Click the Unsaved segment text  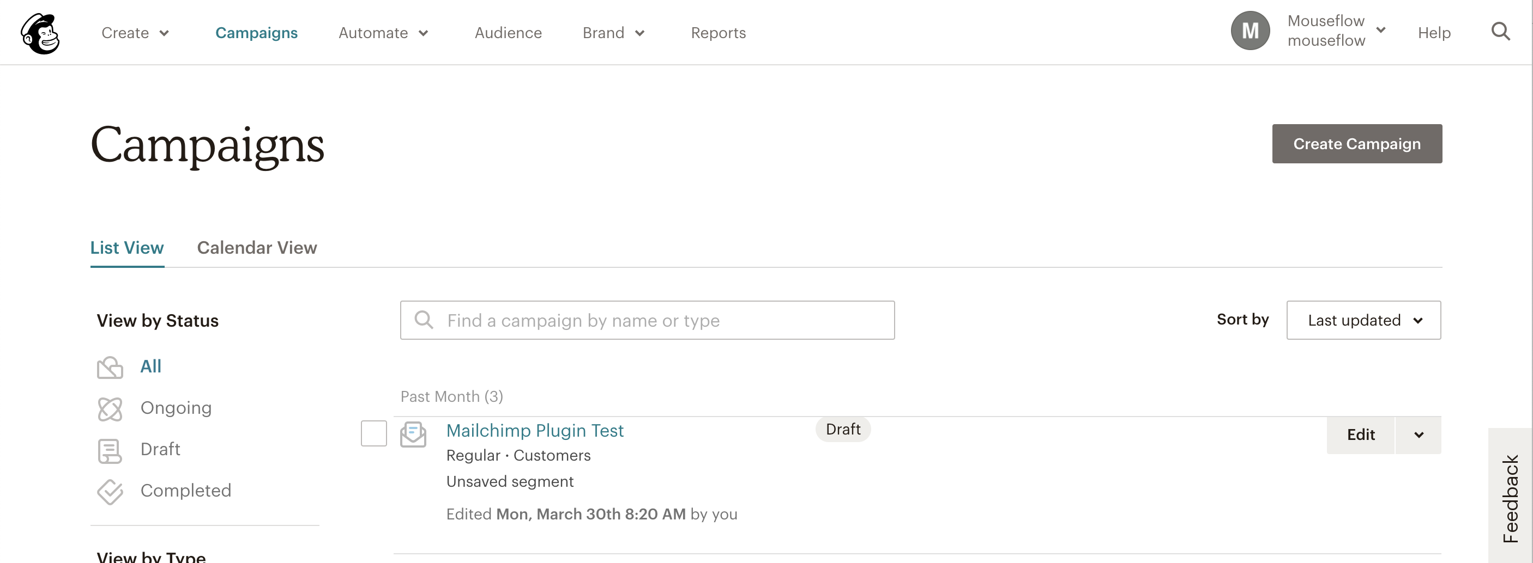(509, 481)
